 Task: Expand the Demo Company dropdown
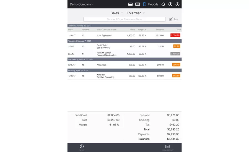[x=82, y=4]
